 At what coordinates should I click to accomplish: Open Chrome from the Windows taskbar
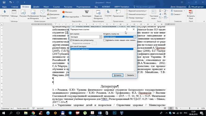(33, 113)
